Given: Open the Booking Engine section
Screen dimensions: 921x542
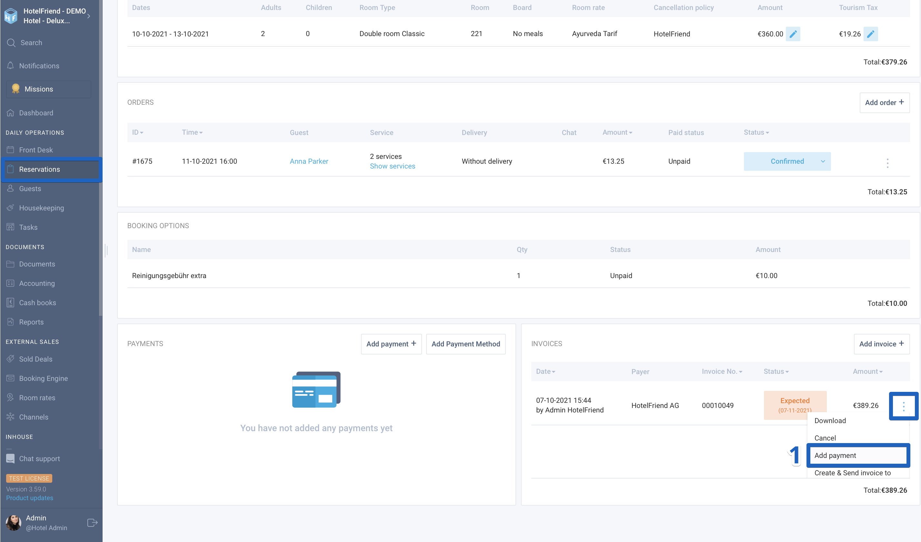Looking at the screenshot, I should 44,378.
